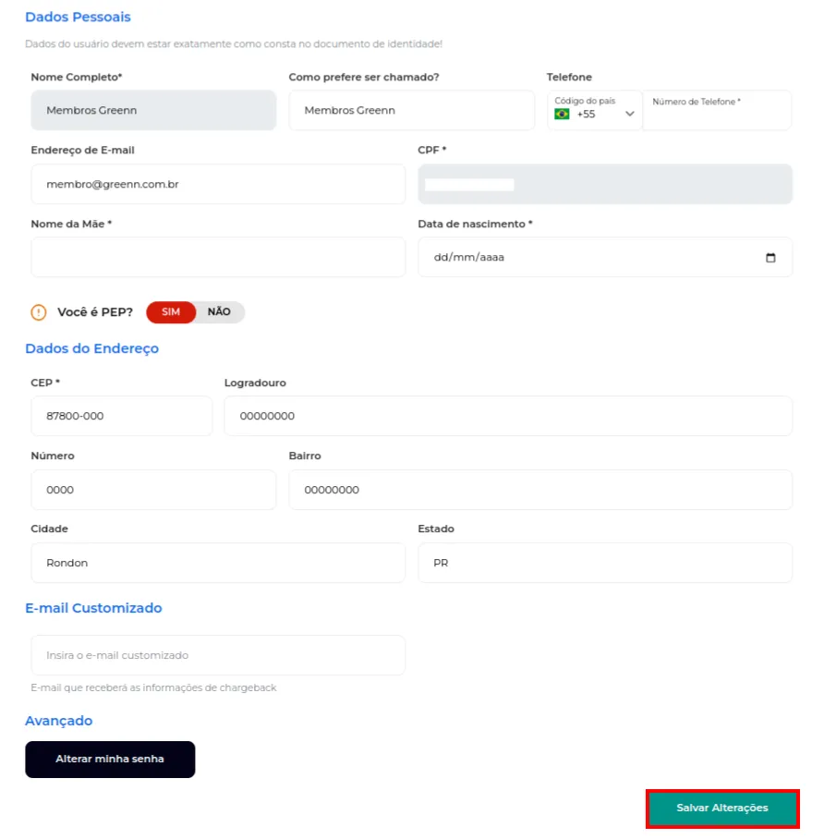Select SIM for the PEP question
Screen dimensions: 824x839
coord(171,312)
